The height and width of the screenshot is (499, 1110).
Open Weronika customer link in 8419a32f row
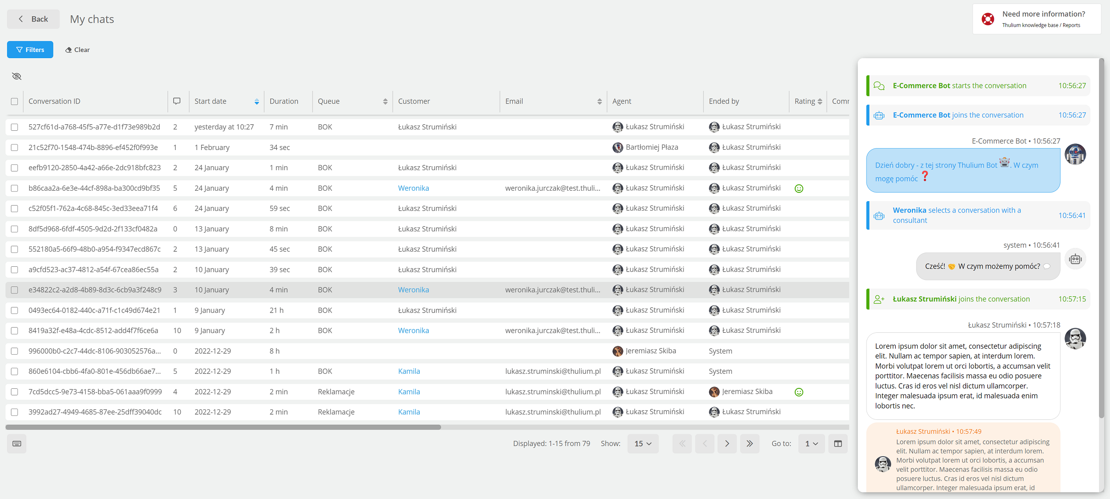pyautogui.click(x=414, y=331)
